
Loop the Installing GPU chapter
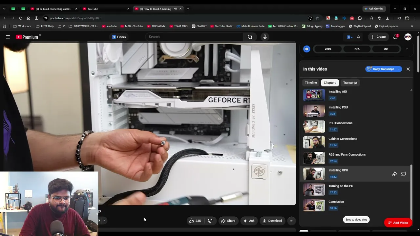(404, 174)
